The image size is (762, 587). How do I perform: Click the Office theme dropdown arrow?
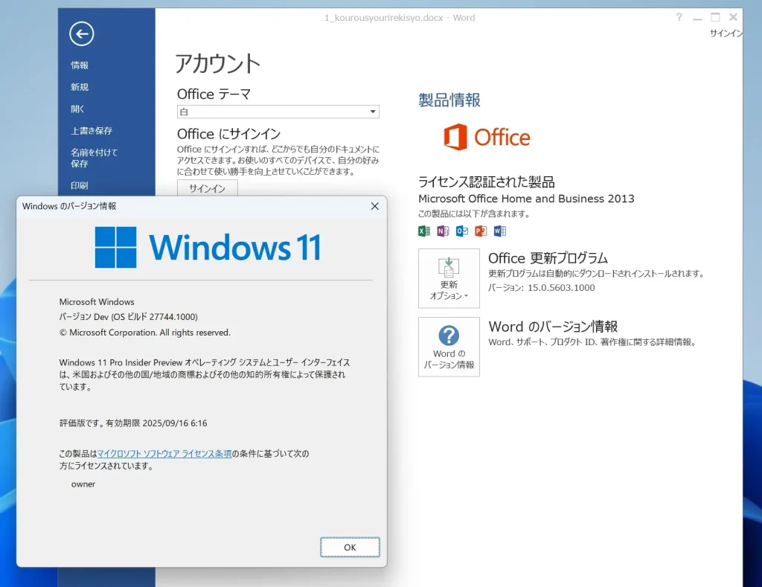pyautogui.click(x=373, y=112)
